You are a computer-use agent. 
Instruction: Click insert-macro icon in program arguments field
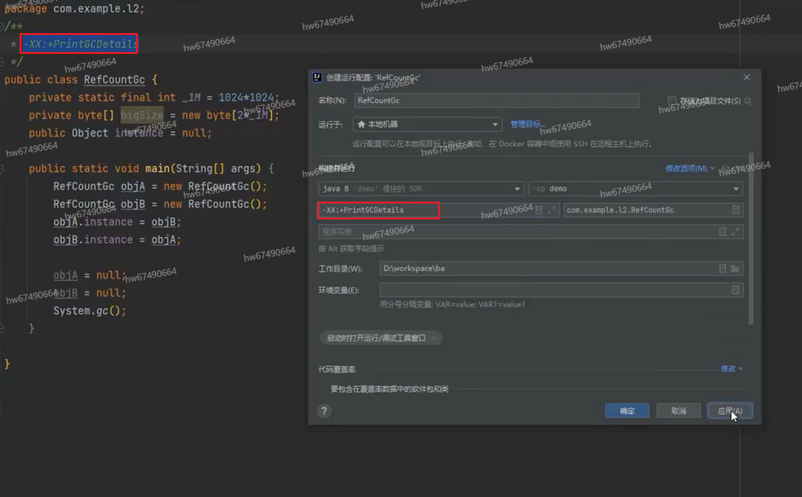723,232
